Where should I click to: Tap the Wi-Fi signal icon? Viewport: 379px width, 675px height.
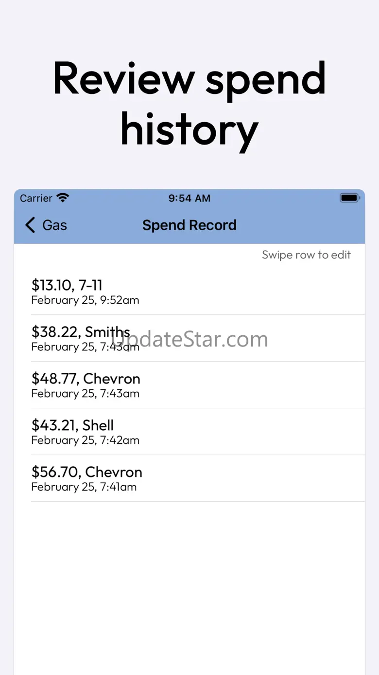[x=63, y=198]
